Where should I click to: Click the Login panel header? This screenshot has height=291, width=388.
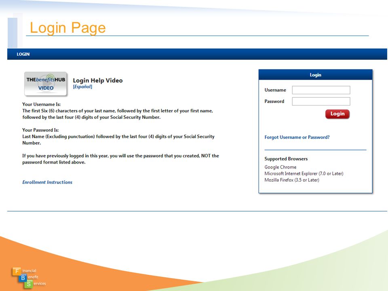point(316,75)
